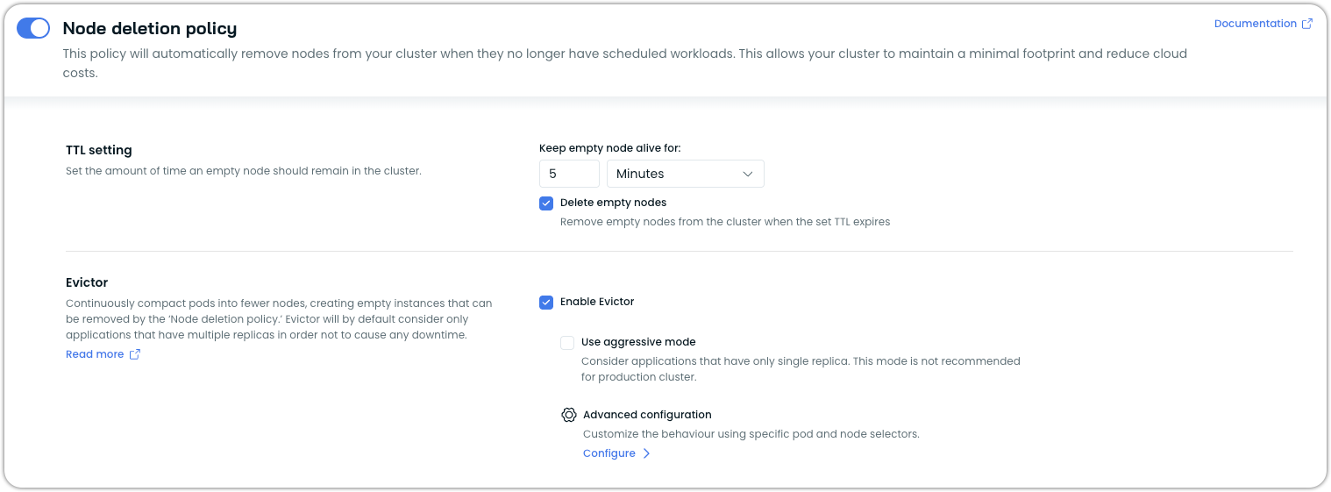The width and height of the screenshot is (1331, 492).
Task: Click the 'Enable Evictor' label text
Action: [596, 302]
